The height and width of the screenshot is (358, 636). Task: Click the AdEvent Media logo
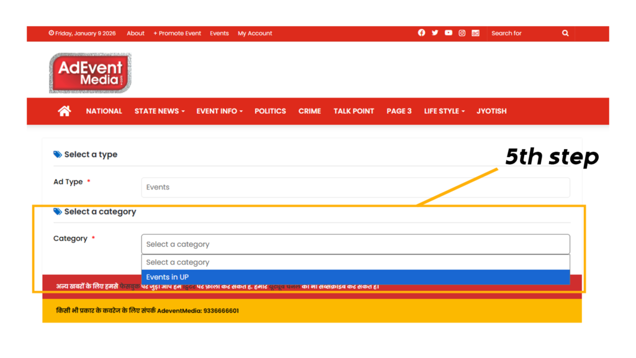(x=91, y=73)
